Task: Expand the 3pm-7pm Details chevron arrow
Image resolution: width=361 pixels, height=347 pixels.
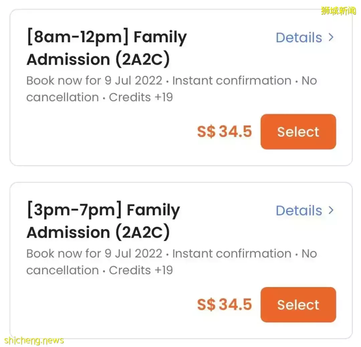Action: pyautogui.click(x=331, y=210)
